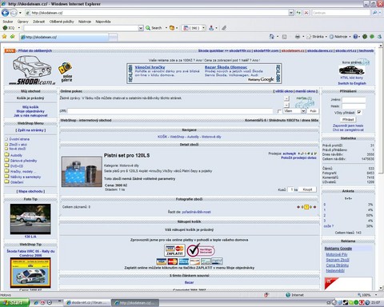Image resolution: width=384 pixels, height=307 pixels.
Task: Click the Kusů quantity input field
Action: 291,189
